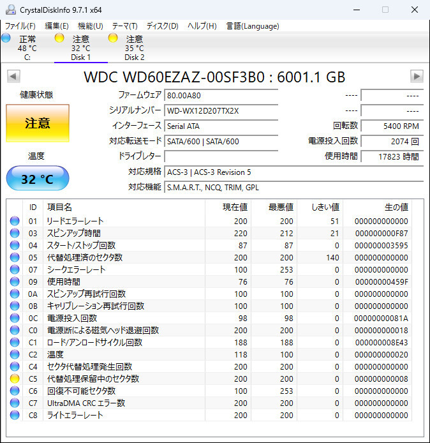Image resolution: width=430 pixels, height=443 pixels.
Task: Select the キャリブレーション再試行回数 row name
Action: (96, 306)
